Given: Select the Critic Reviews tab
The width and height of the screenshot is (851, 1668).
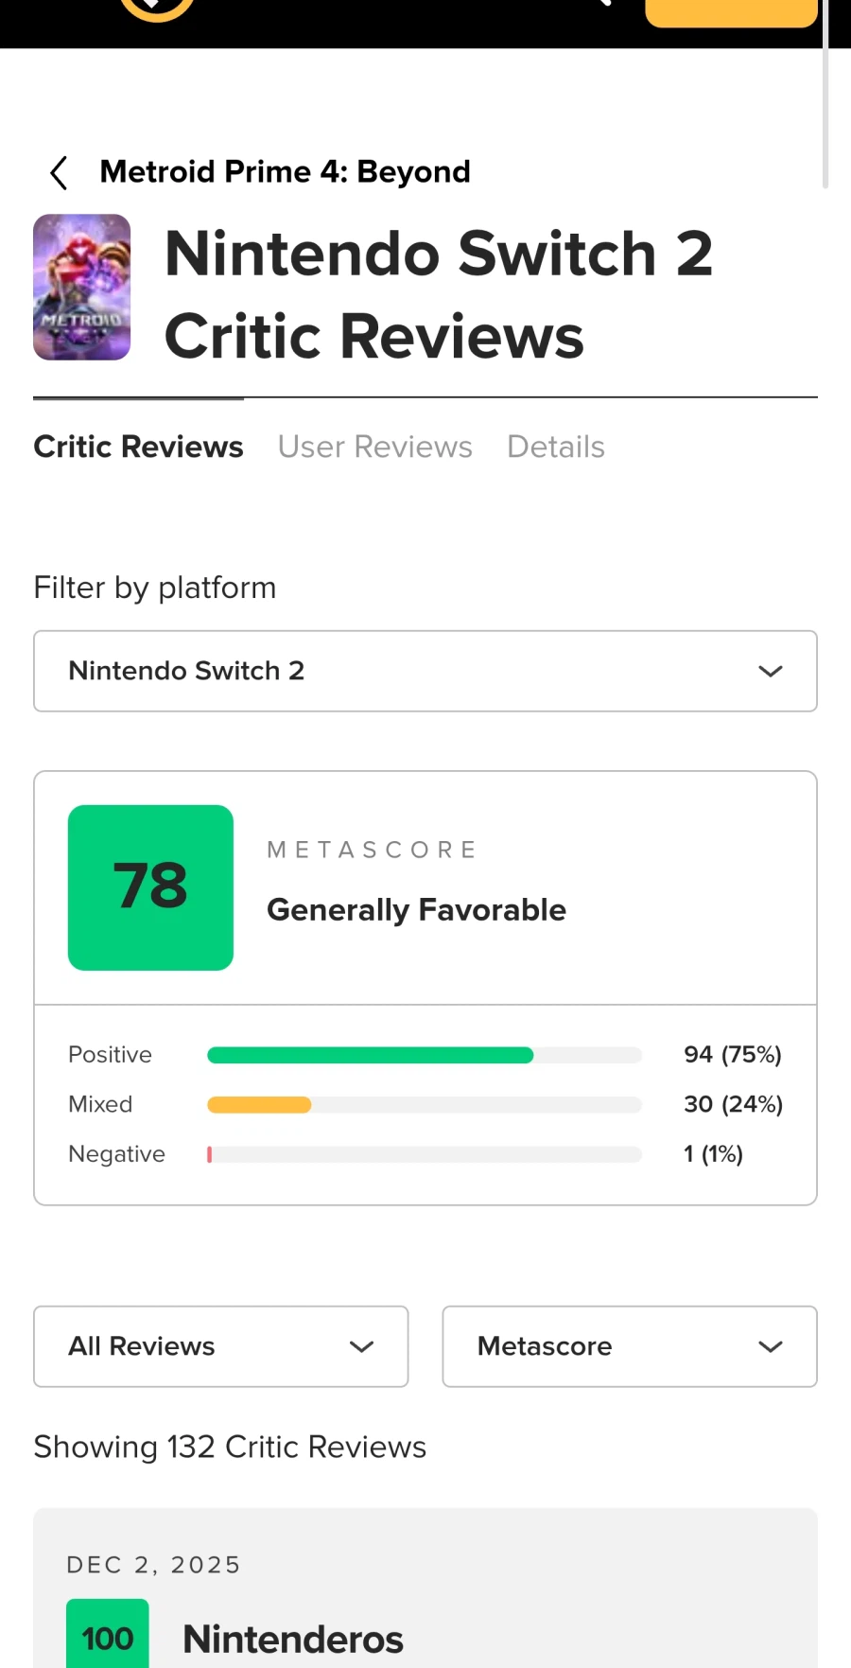Looking at the screenshot, I should click(138, 447).
